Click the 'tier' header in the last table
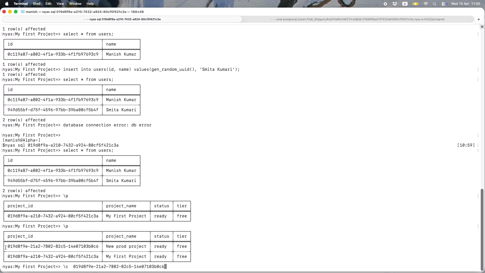This screenshot has width=485, height=273. (x=182, y=236)
